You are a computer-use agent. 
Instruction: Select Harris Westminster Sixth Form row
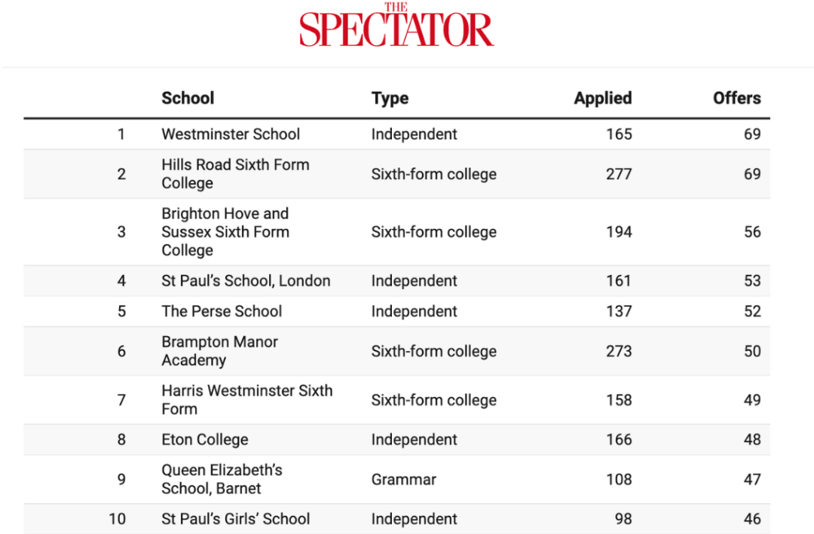coord(396,400)
